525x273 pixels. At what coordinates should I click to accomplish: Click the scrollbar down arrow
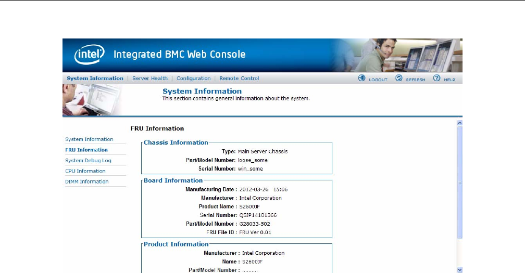460,270
